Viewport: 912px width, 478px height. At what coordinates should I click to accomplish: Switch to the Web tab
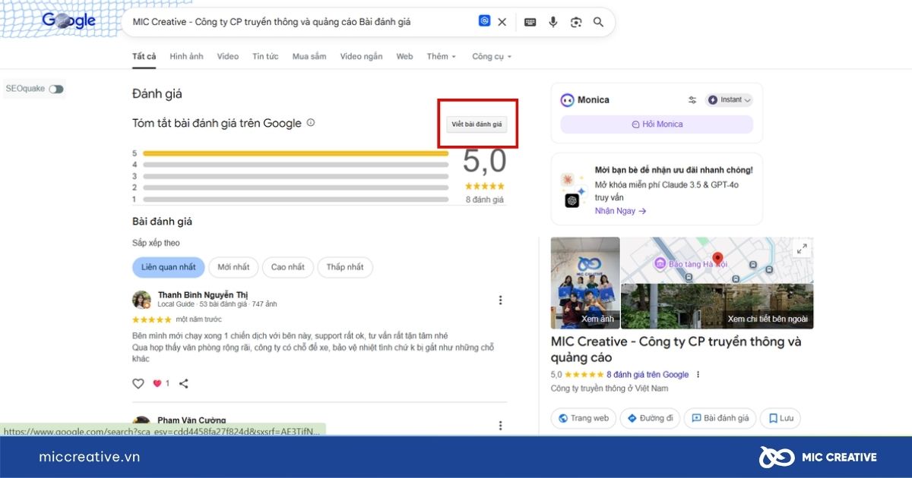click(404, 57)
